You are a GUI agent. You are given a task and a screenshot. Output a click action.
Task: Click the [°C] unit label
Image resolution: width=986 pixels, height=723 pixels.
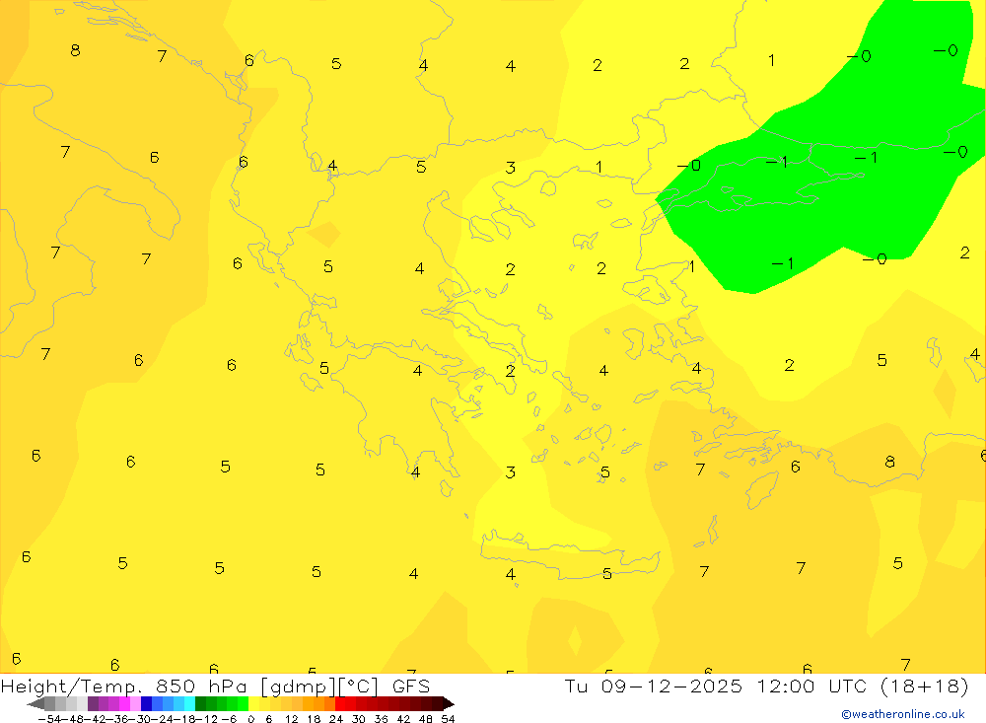(x=358, y=687)
